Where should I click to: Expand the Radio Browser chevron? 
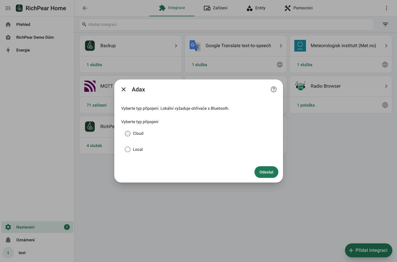(x=386, y=86)
